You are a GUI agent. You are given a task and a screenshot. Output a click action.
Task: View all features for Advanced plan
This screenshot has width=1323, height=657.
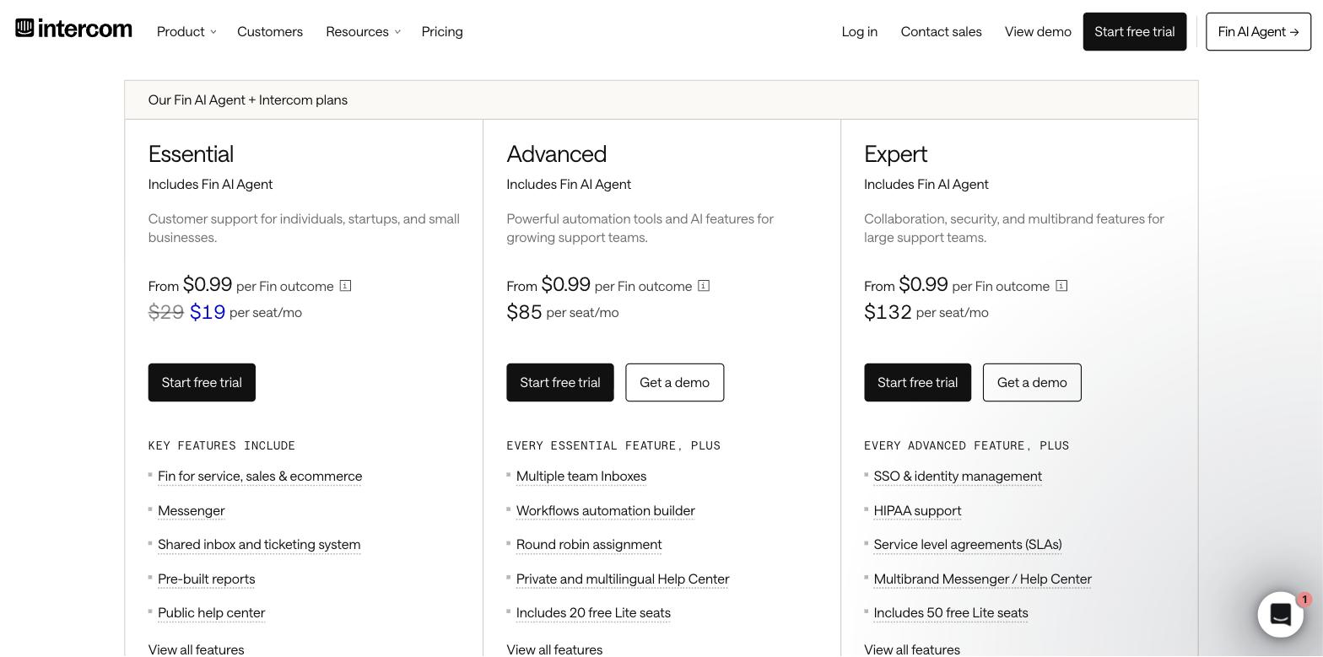(554, 649)
